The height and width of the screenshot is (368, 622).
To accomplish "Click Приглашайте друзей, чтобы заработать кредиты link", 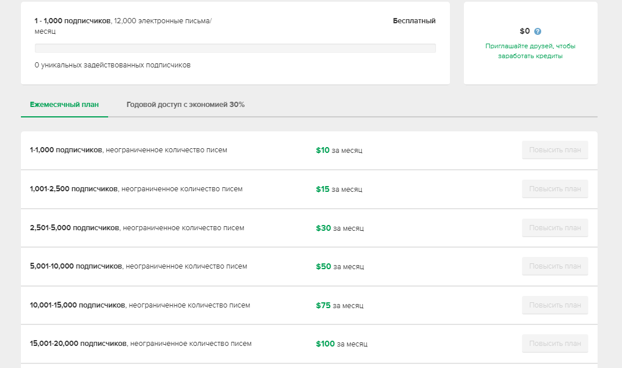I will 530,51.
